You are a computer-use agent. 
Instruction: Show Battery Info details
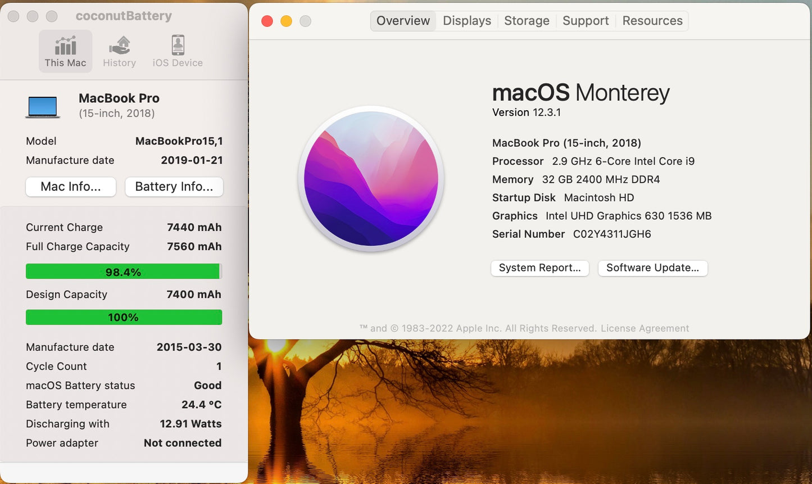(x=174, y=187)
